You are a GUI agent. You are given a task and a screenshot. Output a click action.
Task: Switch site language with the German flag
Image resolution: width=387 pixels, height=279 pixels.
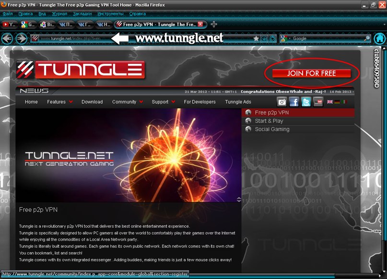pyautogui.click(x=337, y=102)
